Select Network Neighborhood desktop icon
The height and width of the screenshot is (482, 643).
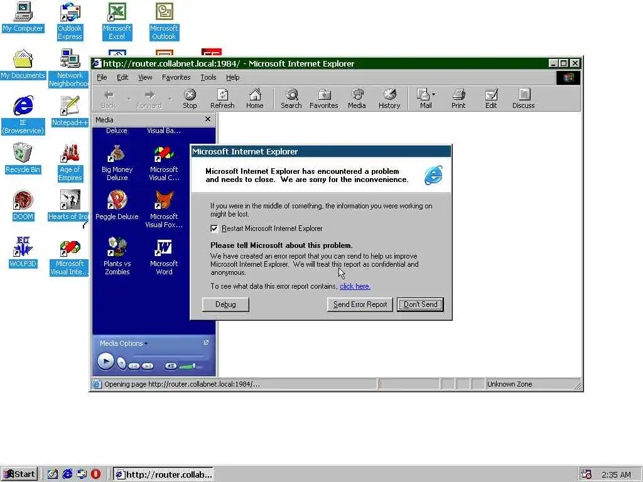coord(69,68)
